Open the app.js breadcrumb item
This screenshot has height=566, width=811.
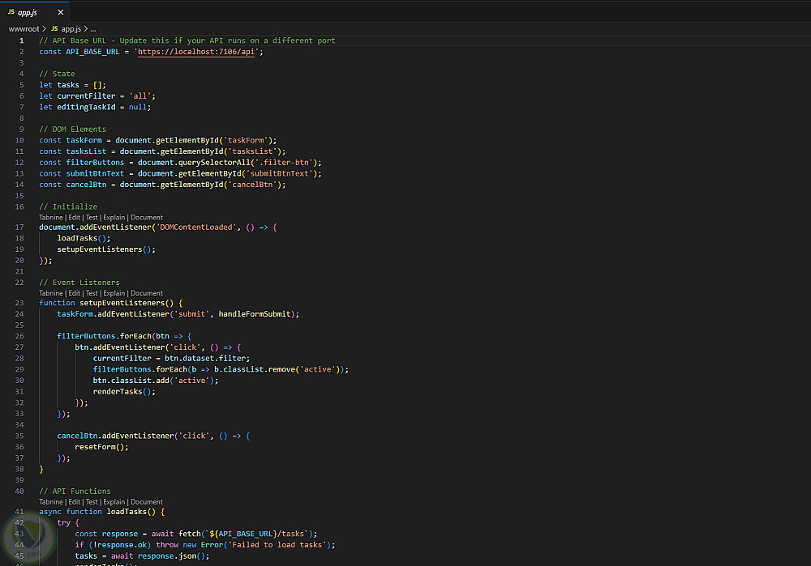coord(71,29)
